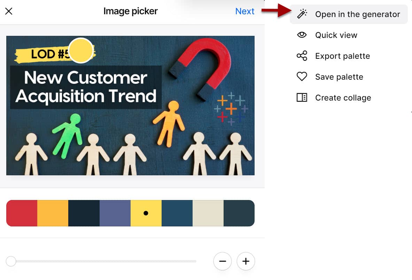
Task: Click the yellow color picker circle on image
Action: click(81, 51)
